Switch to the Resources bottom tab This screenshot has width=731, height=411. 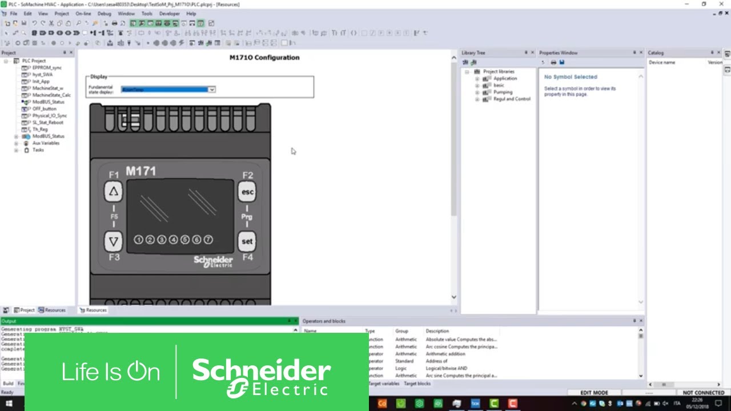click(52, 310)
